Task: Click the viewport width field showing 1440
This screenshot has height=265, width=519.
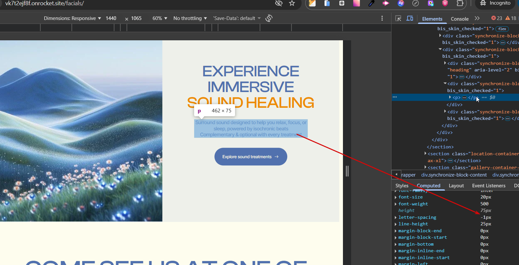Action: pos(111,18)
